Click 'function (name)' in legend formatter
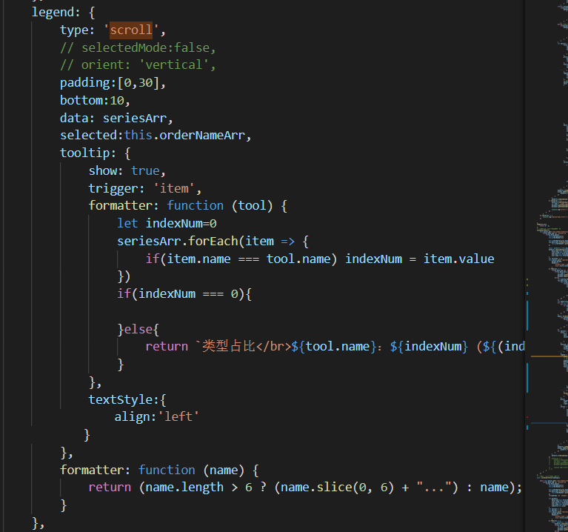The image size is (568, 532). [x=191, y=470]
